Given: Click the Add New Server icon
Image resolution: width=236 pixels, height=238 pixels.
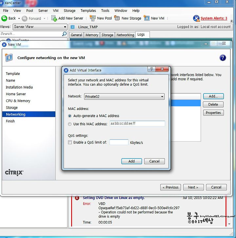Looking at the screenshot, I should [x=54, y=18].
